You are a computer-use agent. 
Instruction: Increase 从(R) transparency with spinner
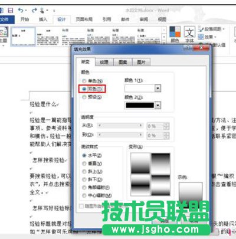(x=166, y=125)
